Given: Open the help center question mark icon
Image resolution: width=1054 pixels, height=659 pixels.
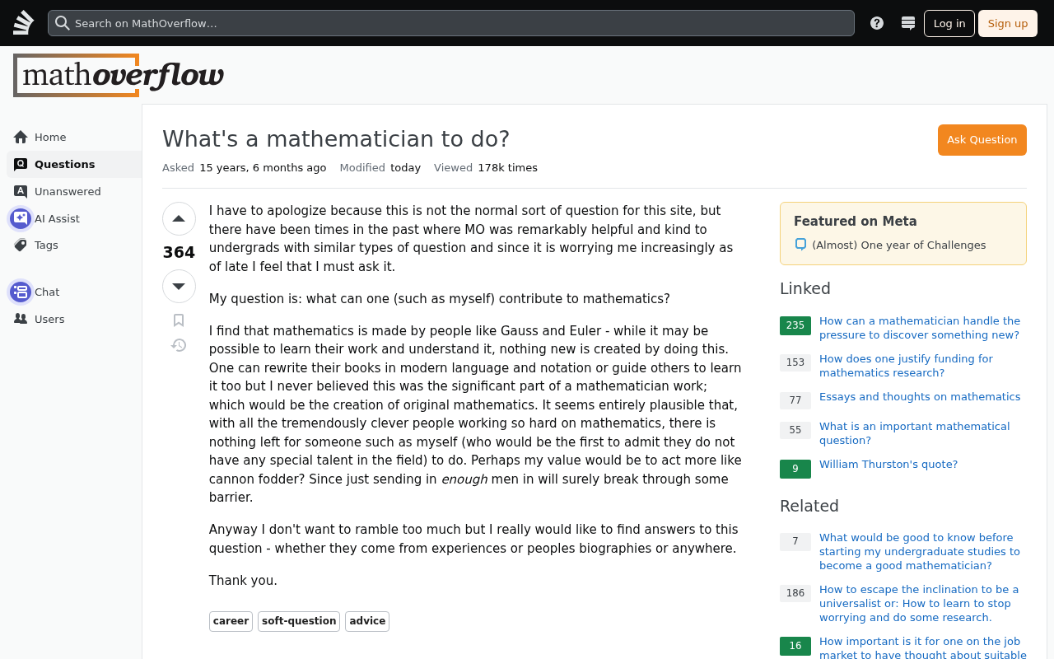Looking at the screenshot, I should pos(877,23).
